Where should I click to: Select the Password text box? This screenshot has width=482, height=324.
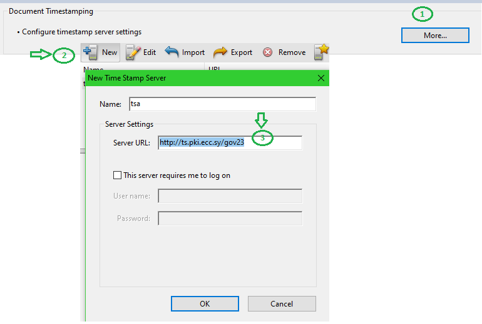click(230, 218)
